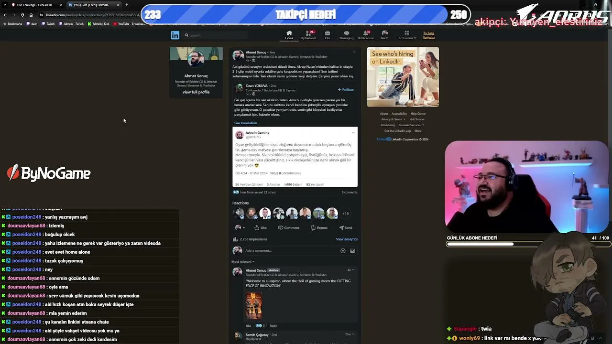Expand the Business Services dropdown

[x=411, y=125]
